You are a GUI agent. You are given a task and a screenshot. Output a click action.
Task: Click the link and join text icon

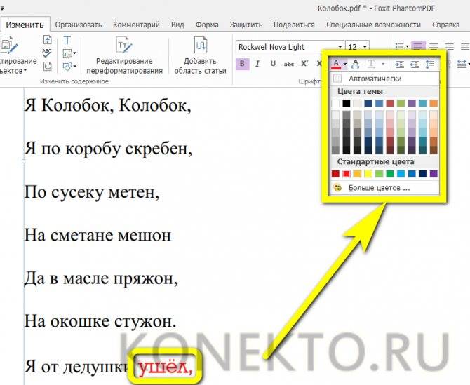click(x=48, y=39)
